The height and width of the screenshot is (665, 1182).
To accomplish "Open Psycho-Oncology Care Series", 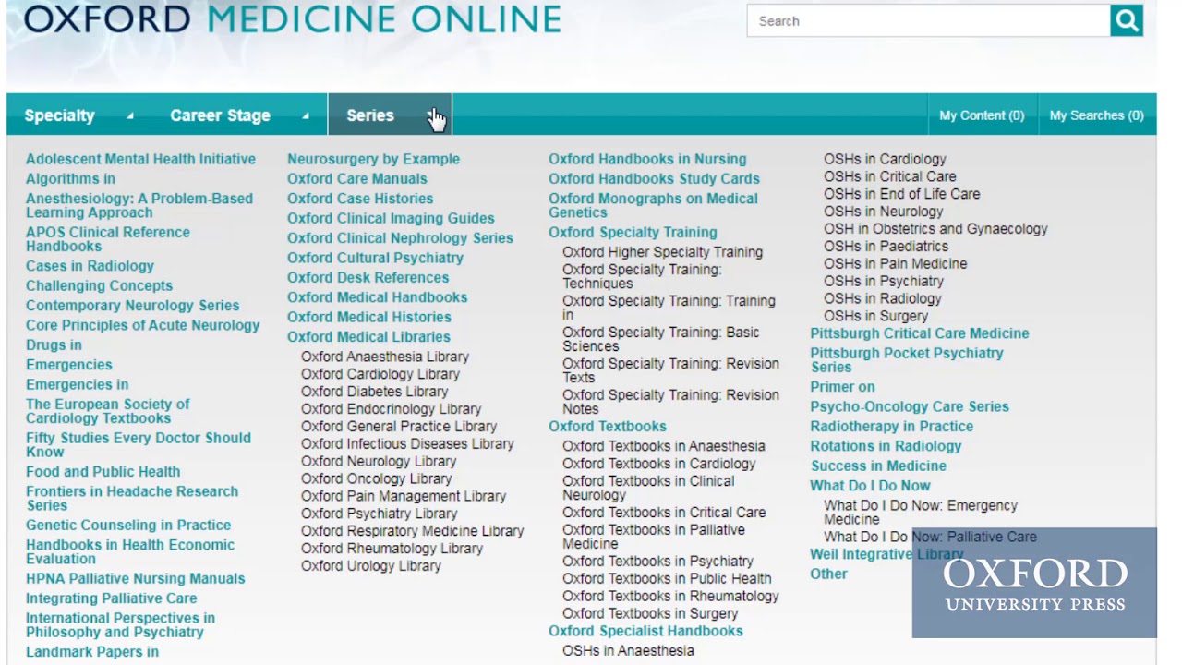I will pyautogui.click(x=910, y=406).
